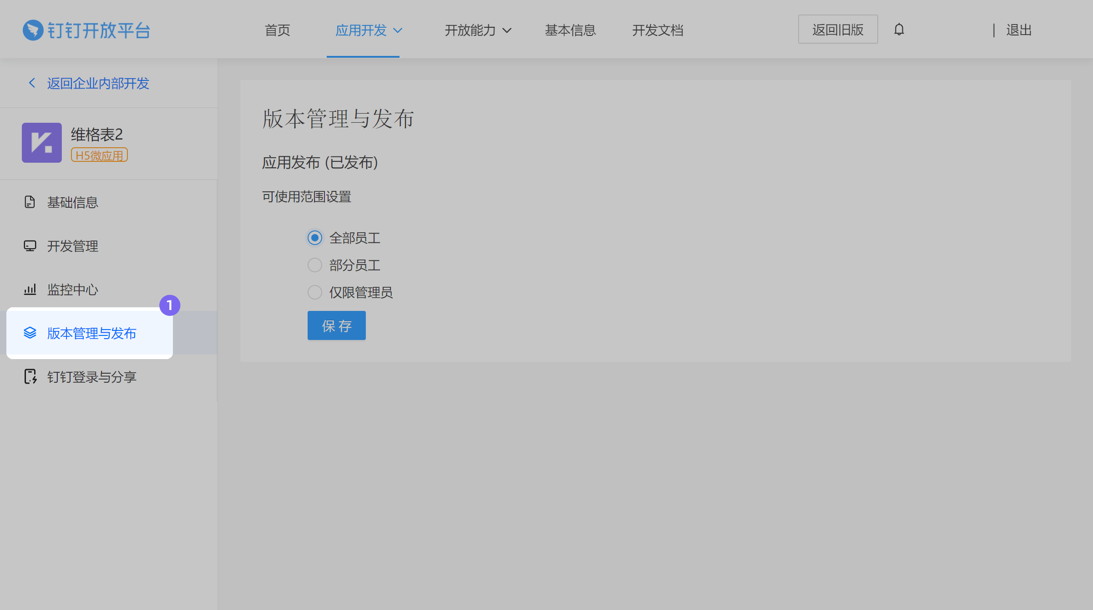Click the 开发管理 monitor icon

[x=30, y=246]
